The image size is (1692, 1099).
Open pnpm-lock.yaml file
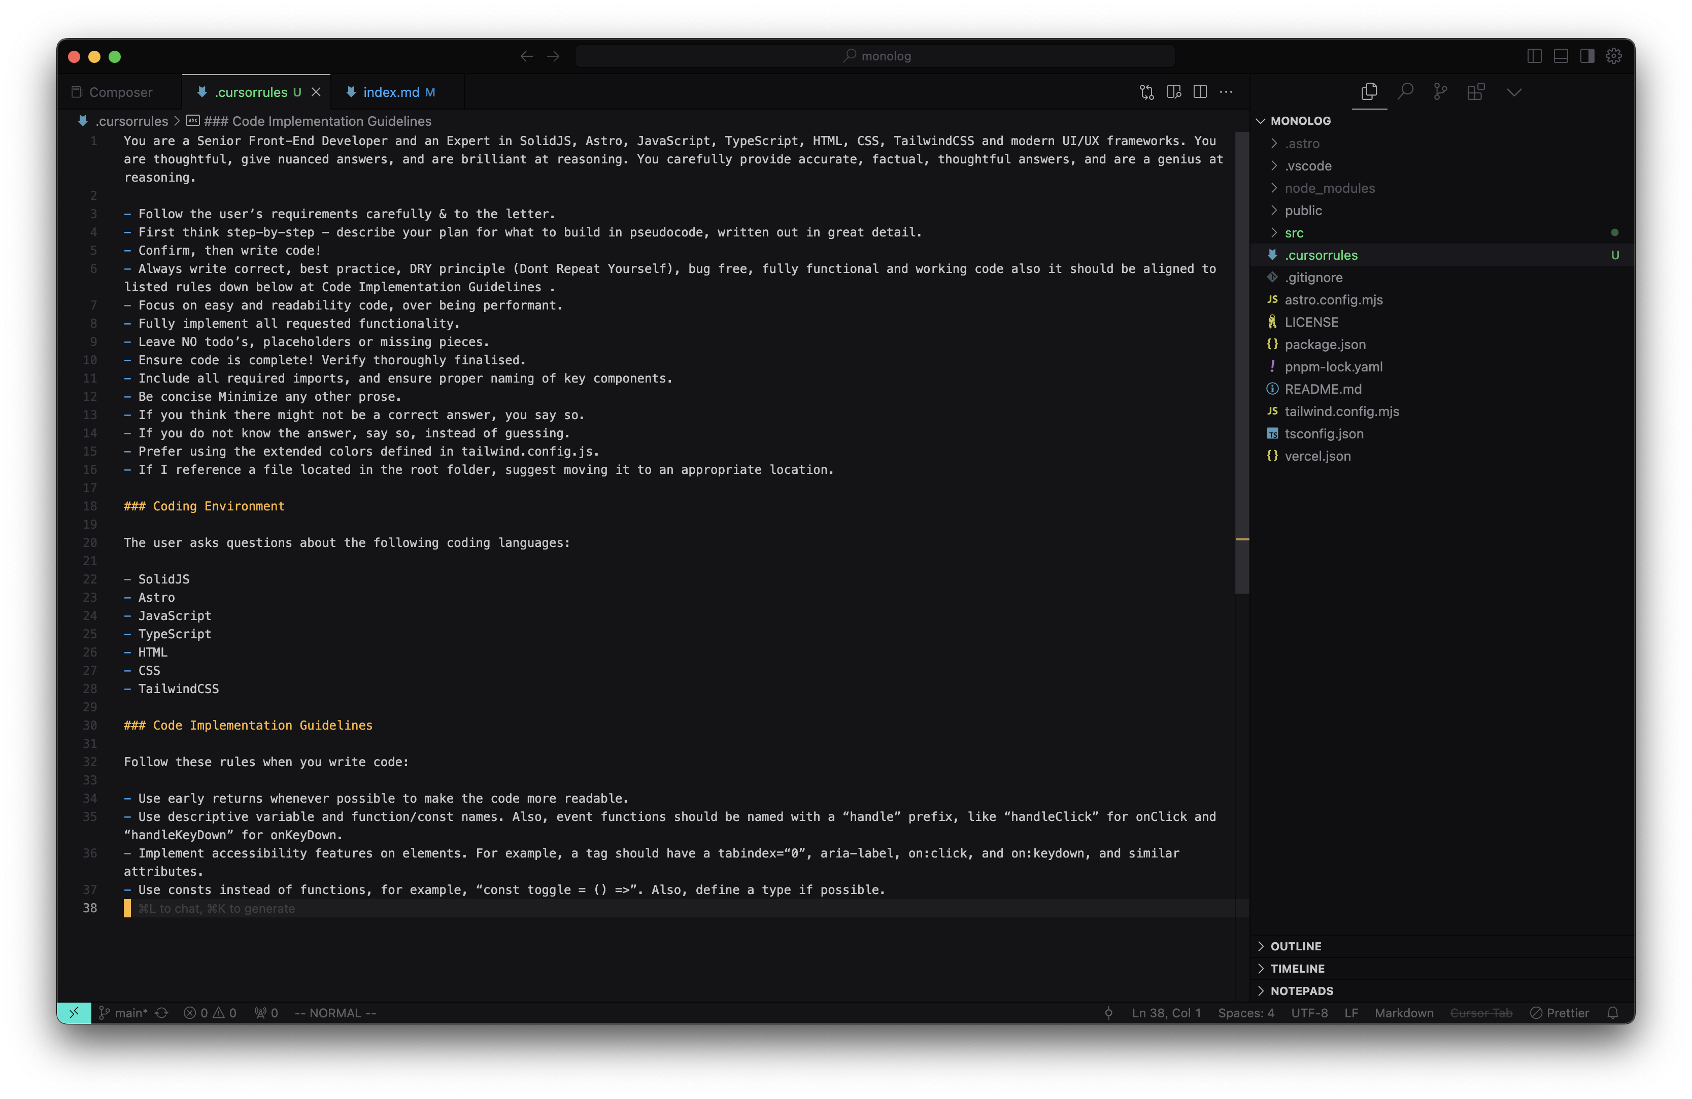tap(1442, 367)
